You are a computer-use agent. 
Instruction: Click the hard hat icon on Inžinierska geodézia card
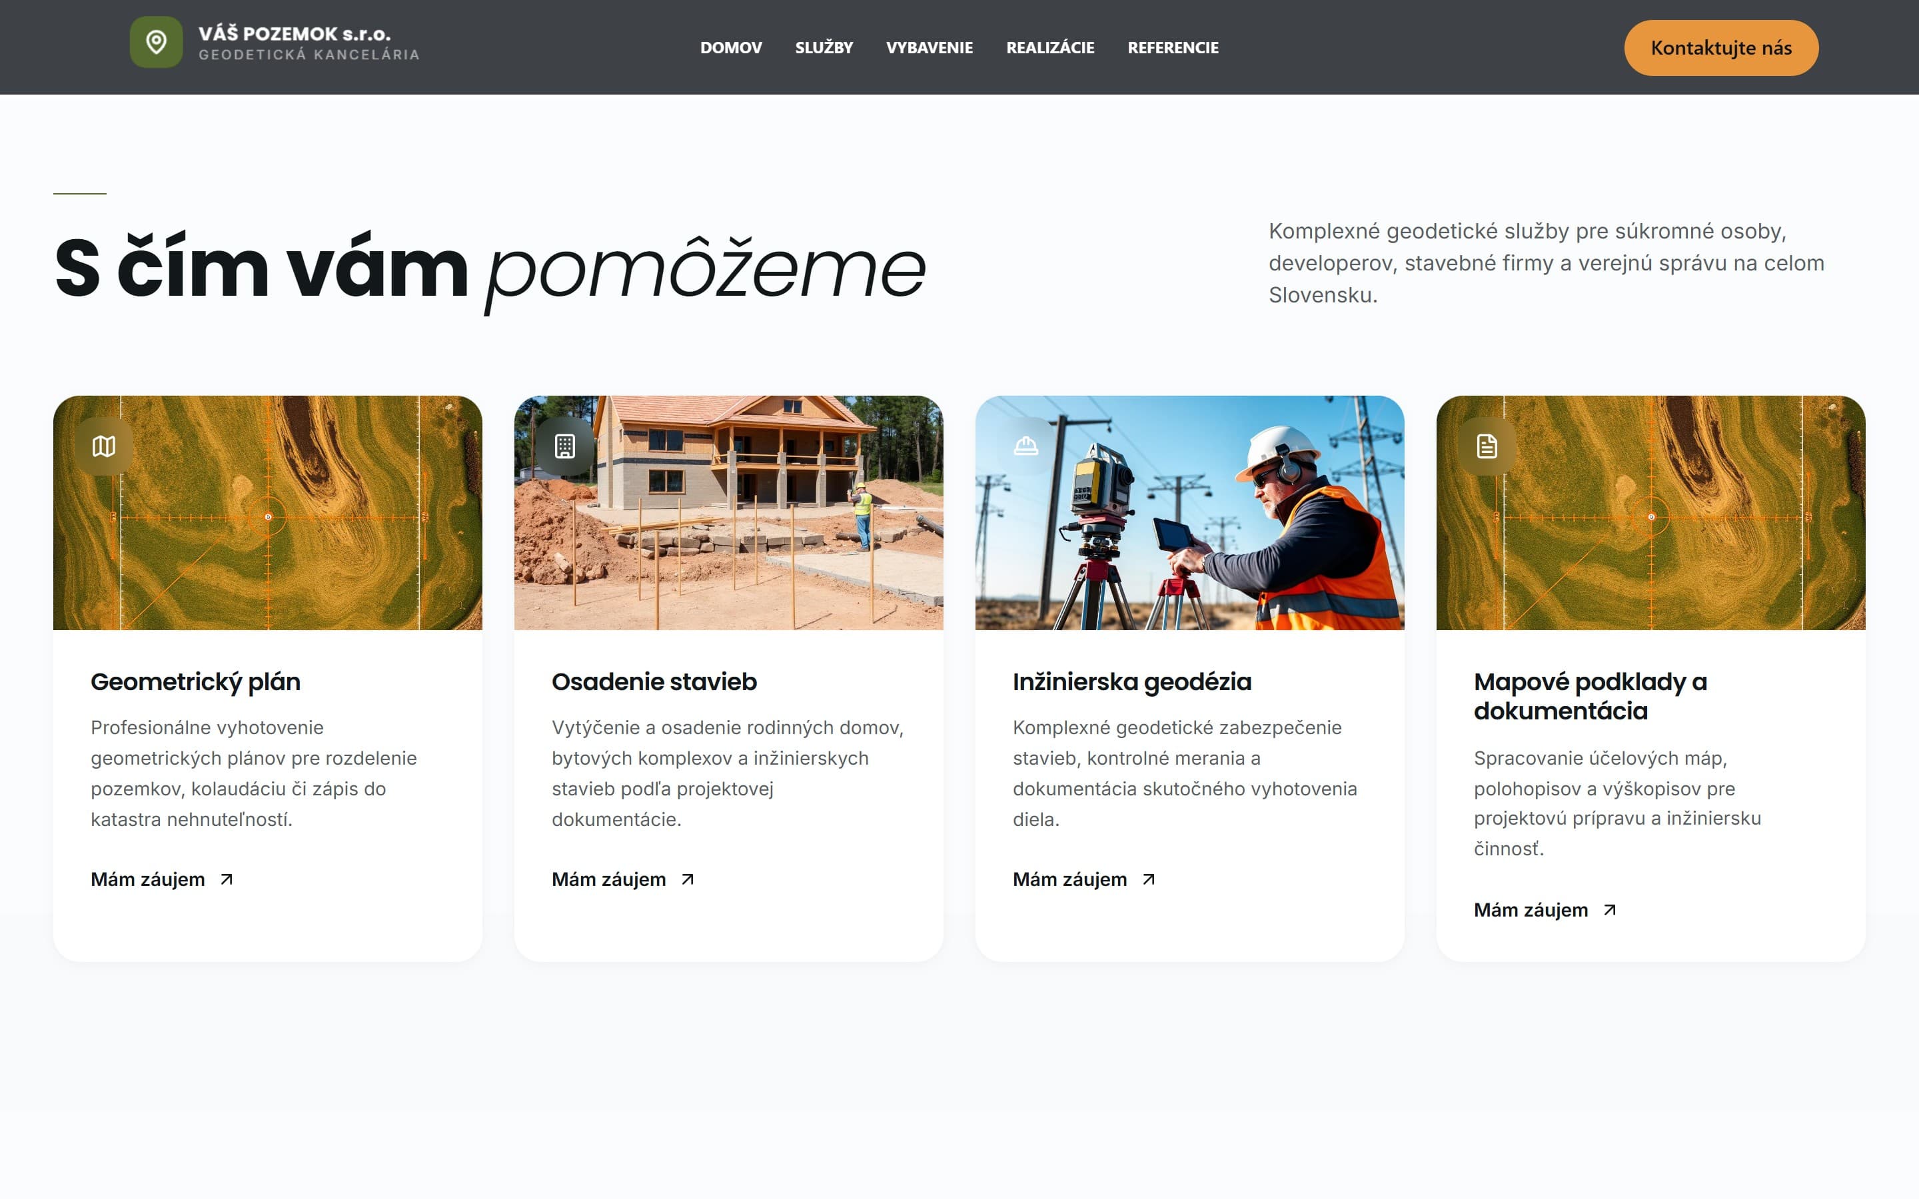pos(1026,446)
